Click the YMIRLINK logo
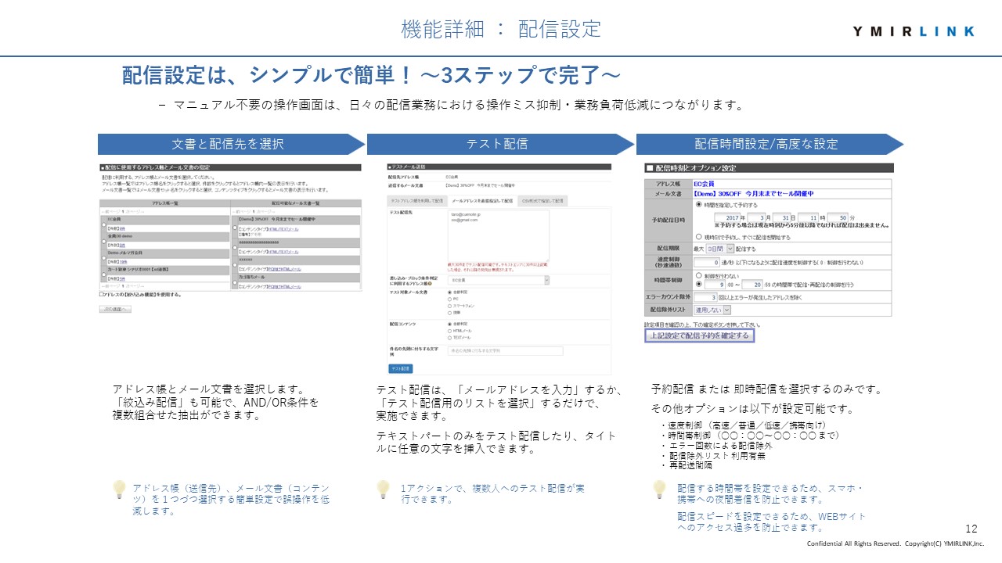 coord(914,31)
